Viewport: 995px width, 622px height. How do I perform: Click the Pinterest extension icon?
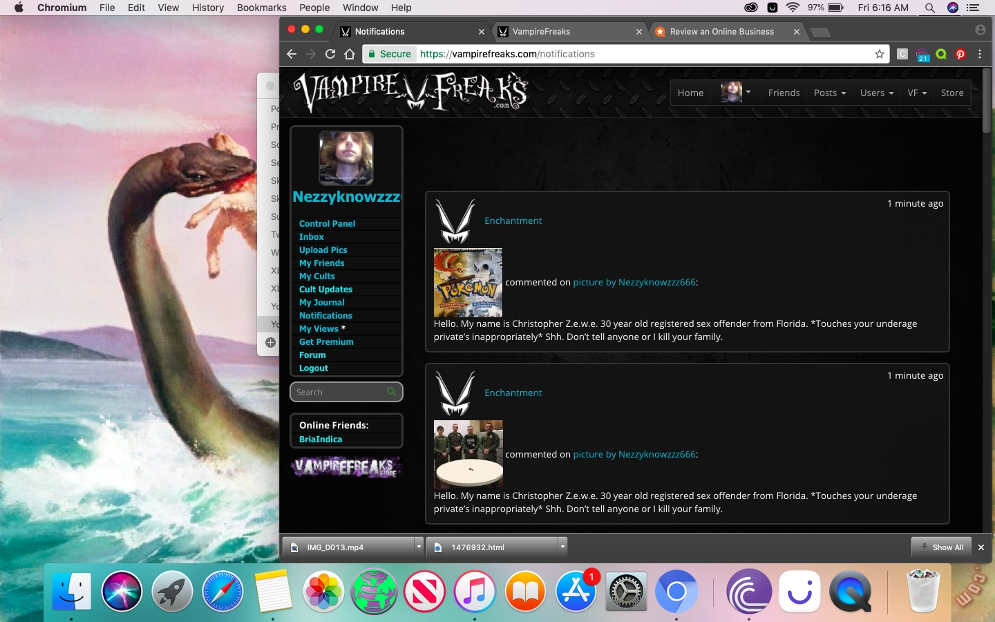(x=960, y=54)
